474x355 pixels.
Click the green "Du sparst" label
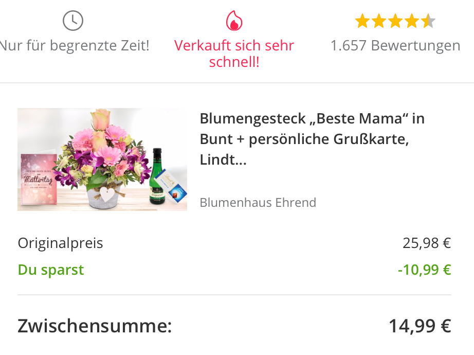pos(51,270)
